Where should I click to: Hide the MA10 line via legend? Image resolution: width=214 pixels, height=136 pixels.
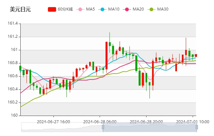[109, 9]
